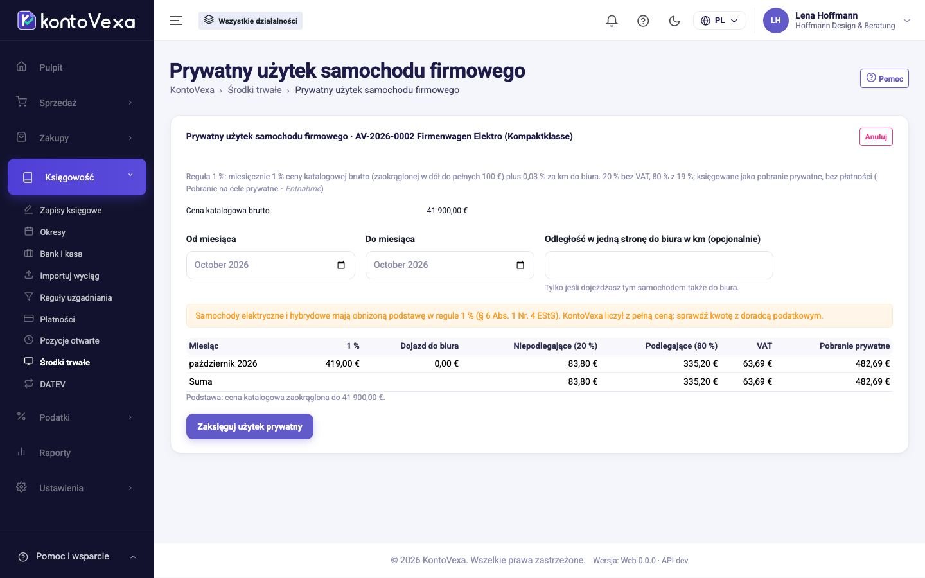
Task: Open Zapisy księgowe submenu item
Action: click(71, 210)
